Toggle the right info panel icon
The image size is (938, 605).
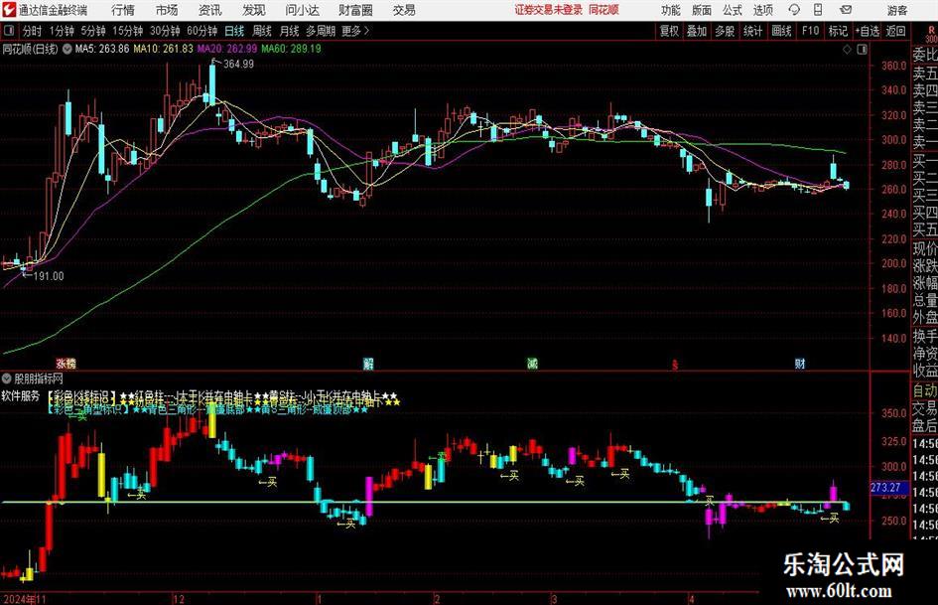coord(862,49)
